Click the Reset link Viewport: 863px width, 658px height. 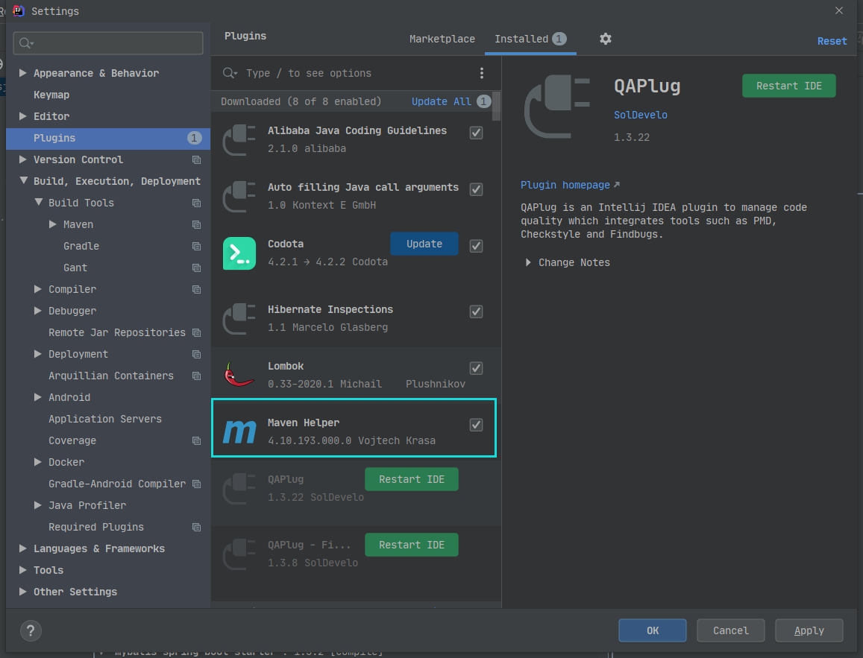pyautogui.click(x=832, y=41)
